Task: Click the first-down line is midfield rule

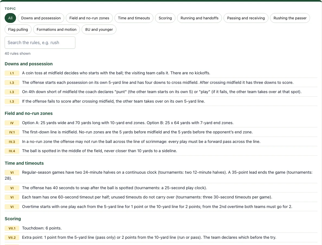Action: [137, 132]
